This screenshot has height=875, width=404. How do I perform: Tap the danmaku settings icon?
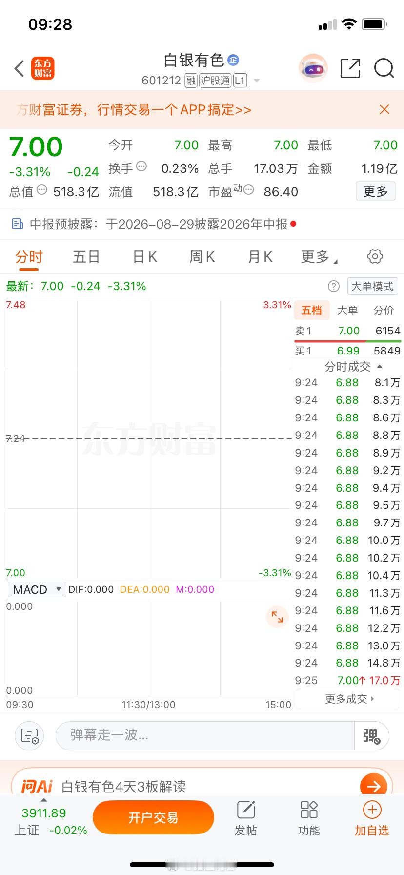pos(29,735)
